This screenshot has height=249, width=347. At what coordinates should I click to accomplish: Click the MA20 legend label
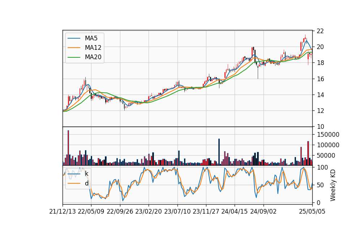click(93, 57)
